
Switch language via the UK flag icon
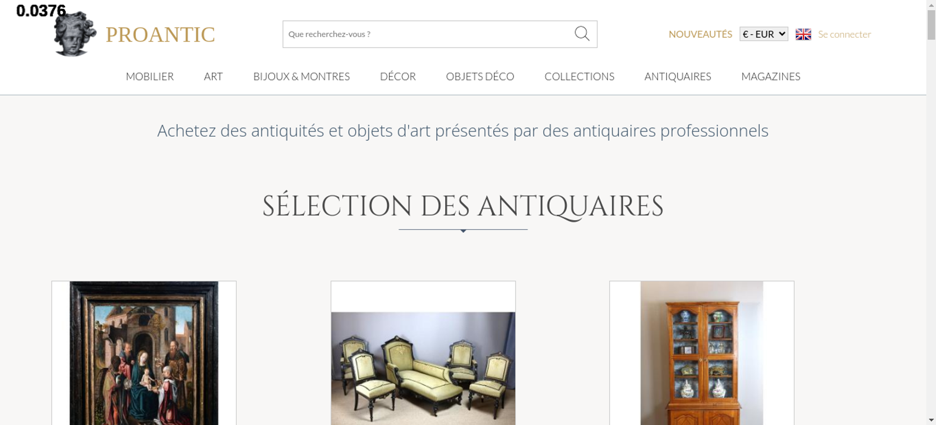(803, 34)
